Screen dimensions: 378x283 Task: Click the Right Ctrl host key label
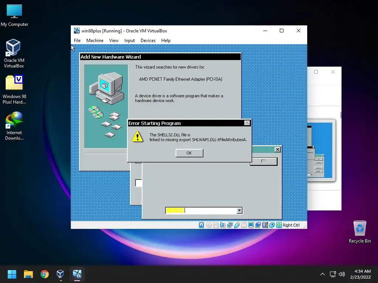[x=291, y=225]
